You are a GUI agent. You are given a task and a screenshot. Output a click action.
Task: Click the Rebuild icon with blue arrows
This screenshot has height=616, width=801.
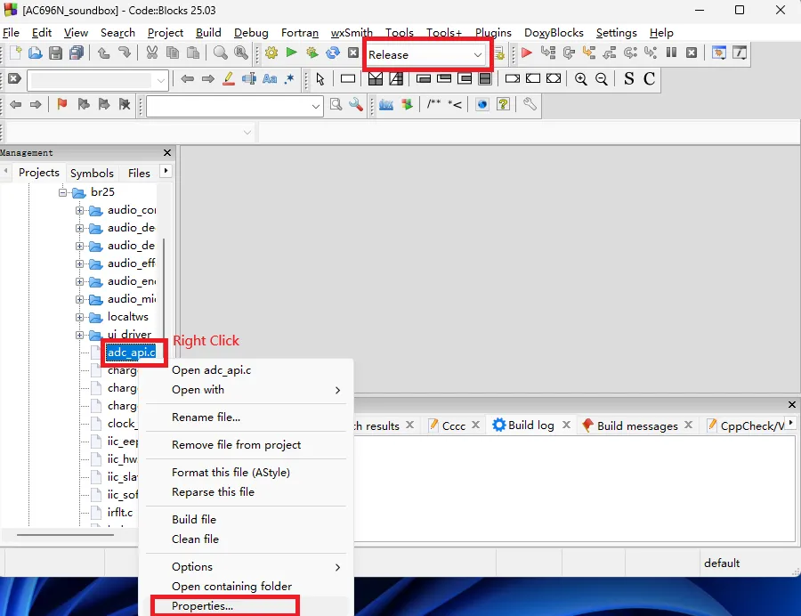pos(333,53)
